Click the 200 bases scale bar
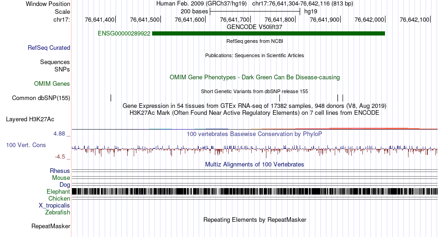The width and height of the screenshot is (438, 237). tap(255, 12)
